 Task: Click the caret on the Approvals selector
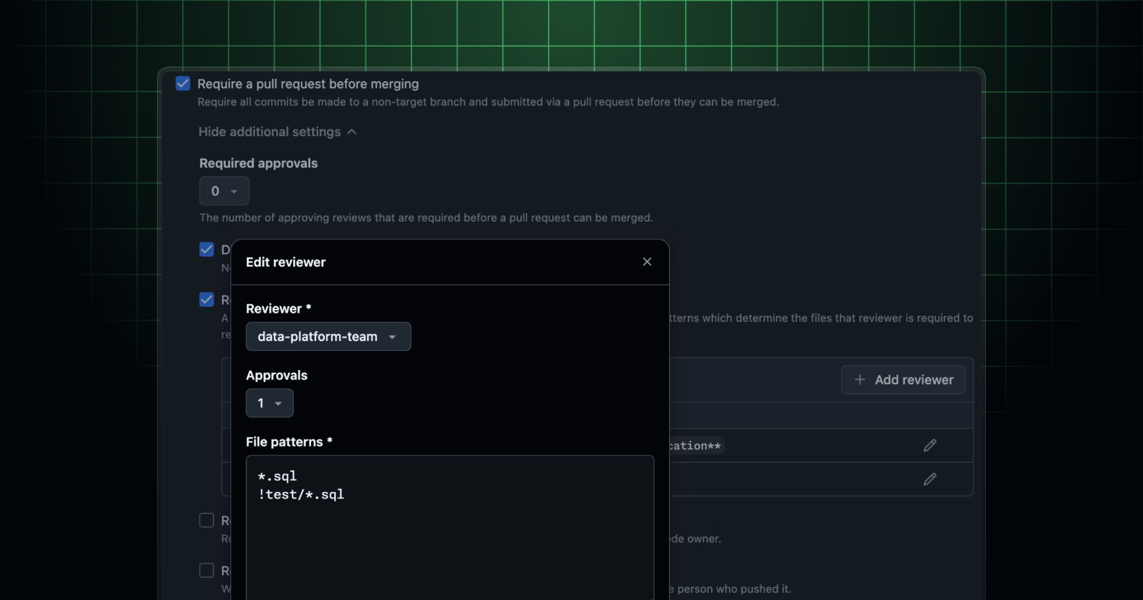point(279,403)
